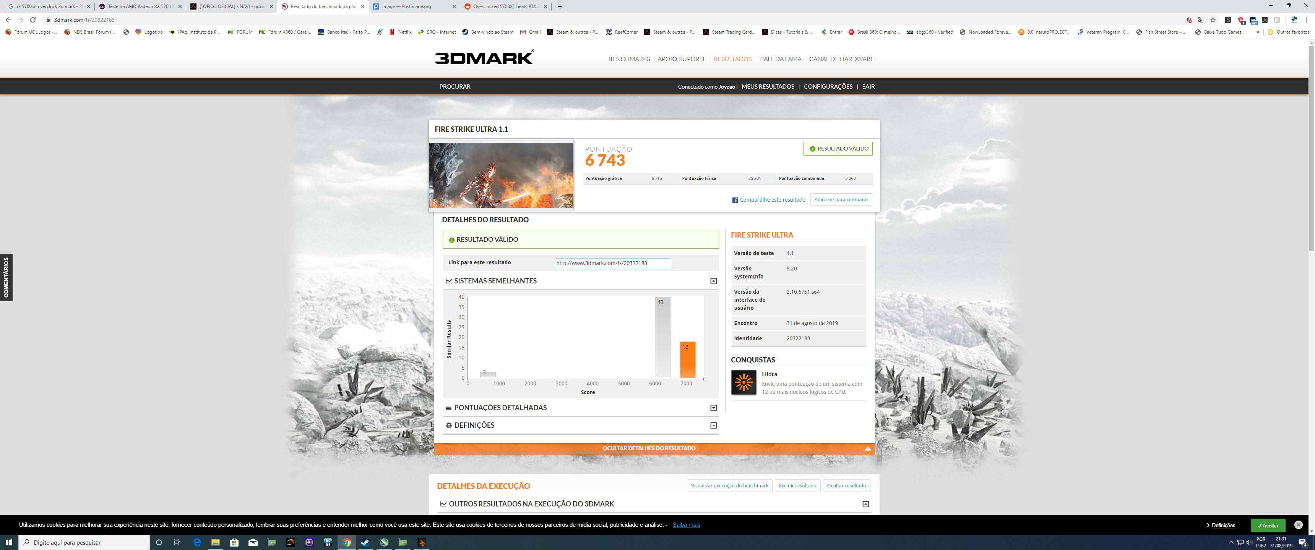Go back with the browser back arrow

(8, 20)
